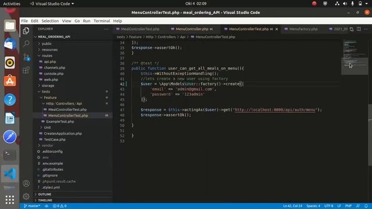Collapse the tests folder

(x=46, y=92)
